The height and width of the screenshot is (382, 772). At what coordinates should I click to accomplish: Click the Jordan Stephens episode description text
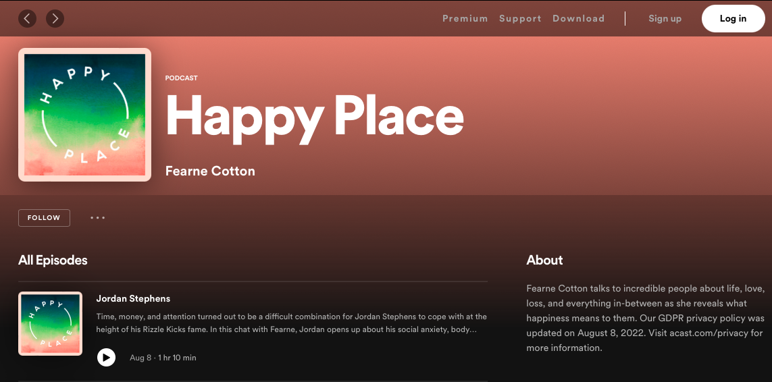[x=292, y=323]
